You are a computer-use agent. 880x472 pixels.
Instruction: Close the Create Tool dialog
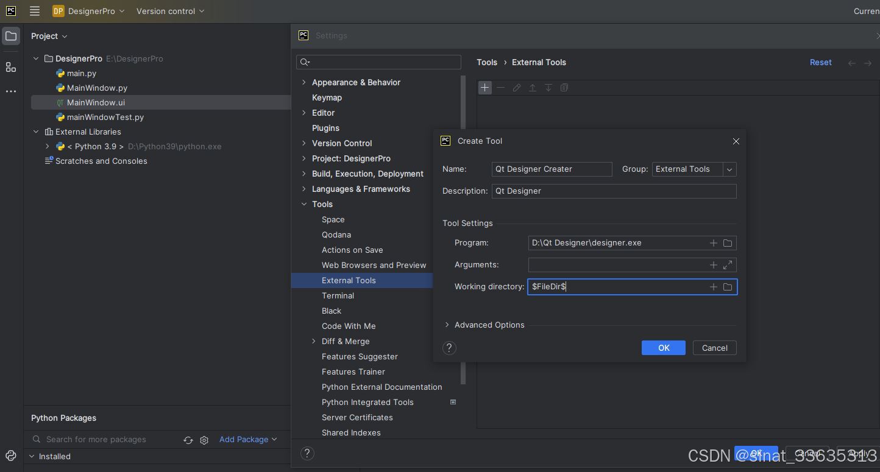tap(736, 141)
